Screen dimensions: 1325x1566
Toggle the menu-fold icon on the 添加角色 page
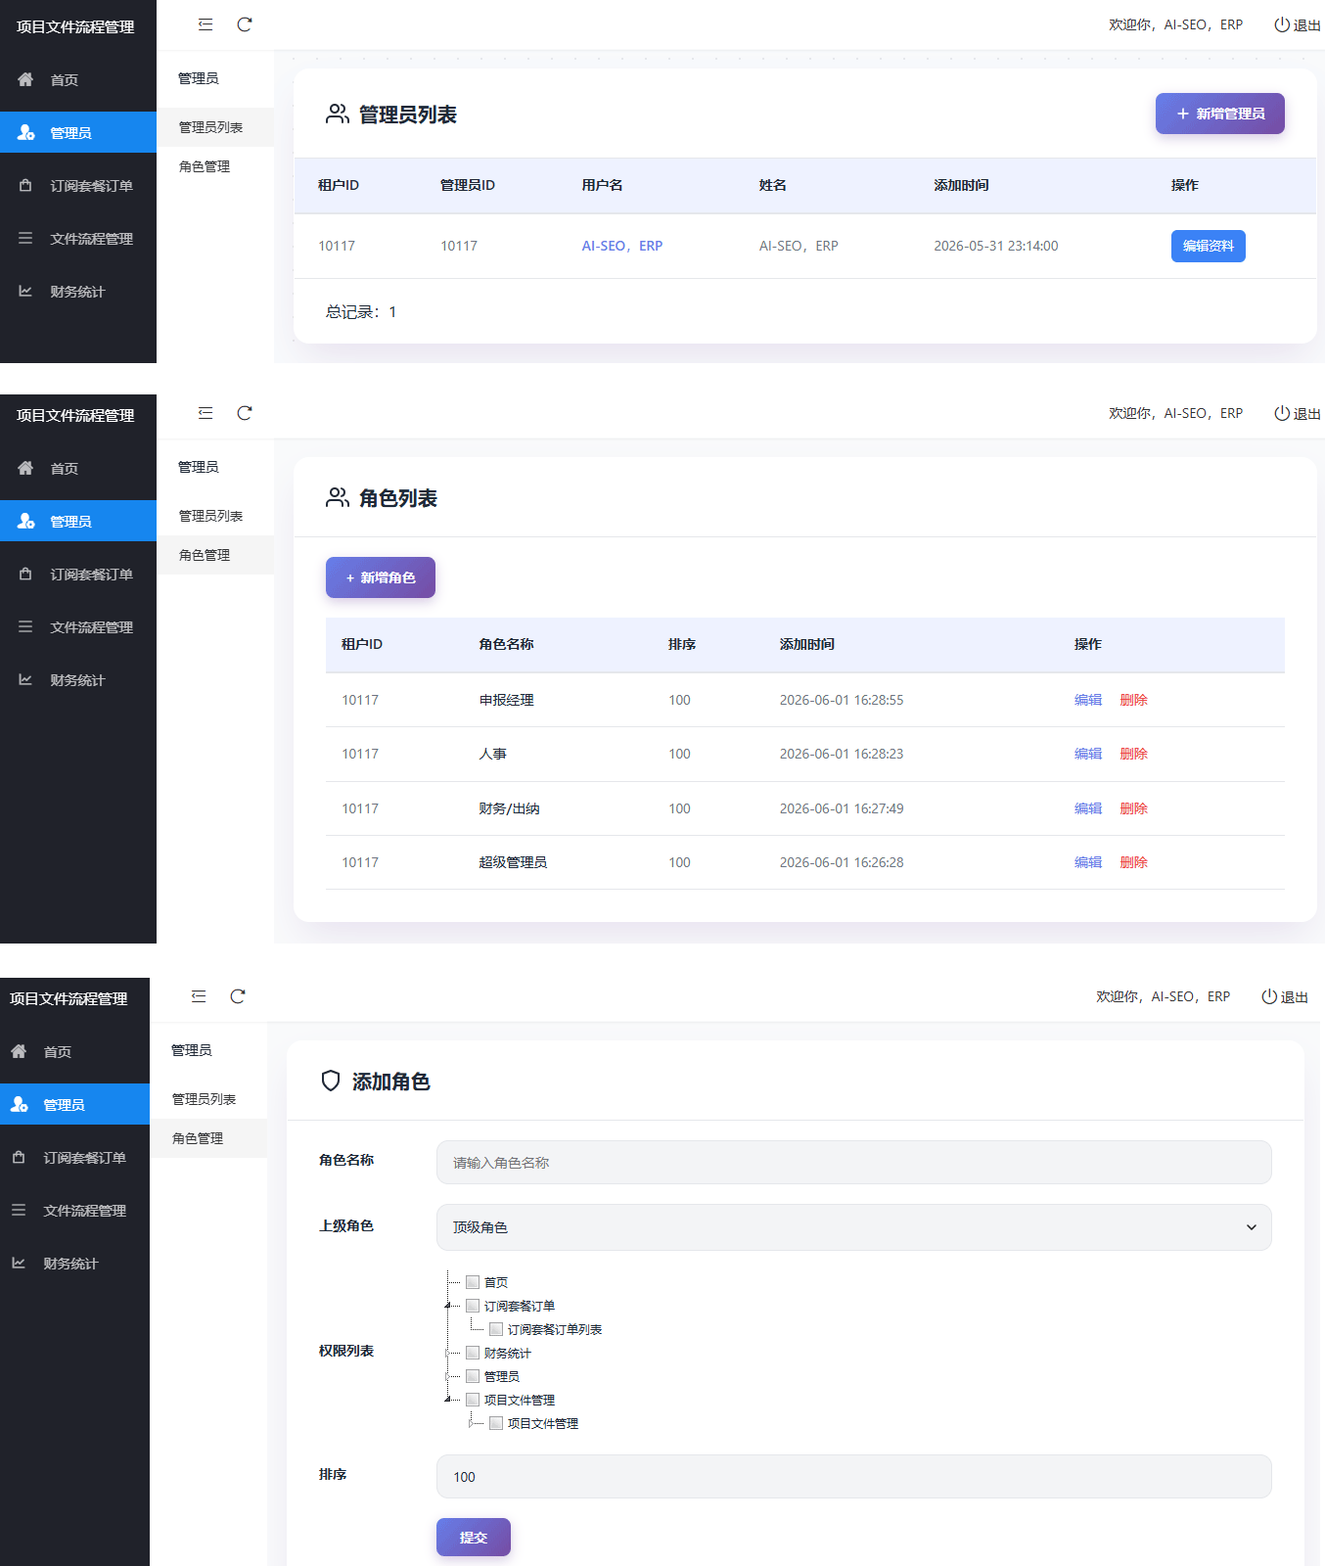pyautogui.click(x=199, y=996)
